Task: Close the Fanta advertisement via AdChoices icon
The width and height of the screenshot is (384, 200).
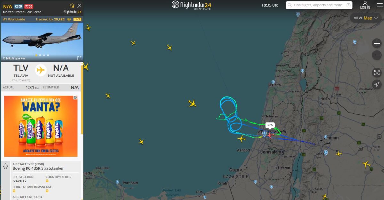Action: [76, 98]
